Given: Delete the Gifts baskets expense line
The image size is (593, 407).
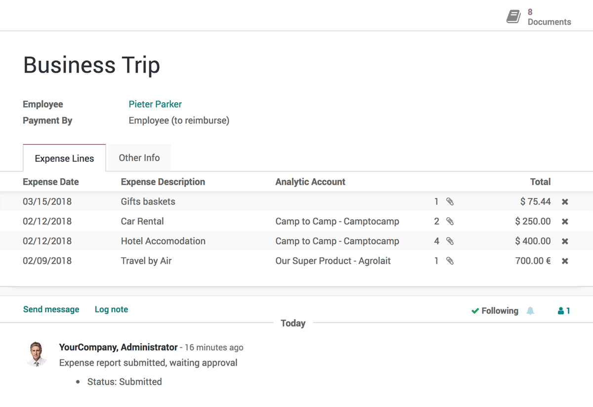Looking at the screenshot, I should (x=565, y=202).
